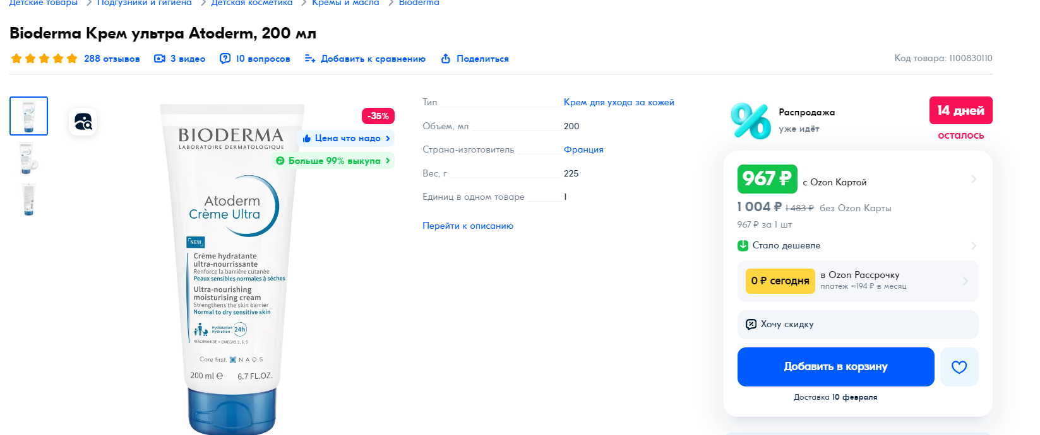
Task: Click the product title Bioderma Крем ультра Atoderm
Action: [x=163, y=33]
